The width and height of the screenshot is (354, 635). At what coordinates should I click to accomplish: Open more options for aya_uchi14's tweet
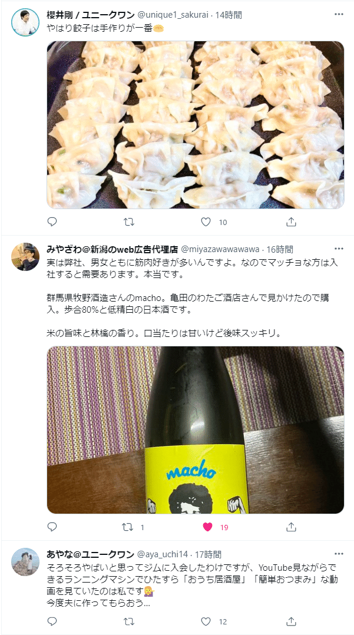click(x=339, y=553)
